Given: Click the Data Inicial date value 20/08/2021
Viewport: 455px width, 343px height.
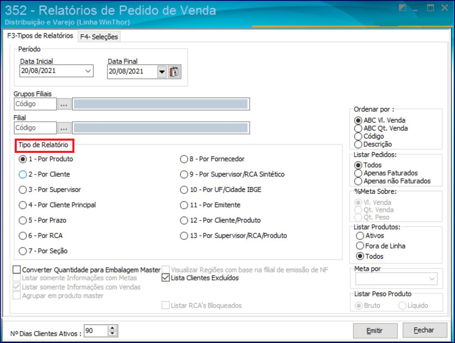Looking at the screenshot, I should coord(38,71).
